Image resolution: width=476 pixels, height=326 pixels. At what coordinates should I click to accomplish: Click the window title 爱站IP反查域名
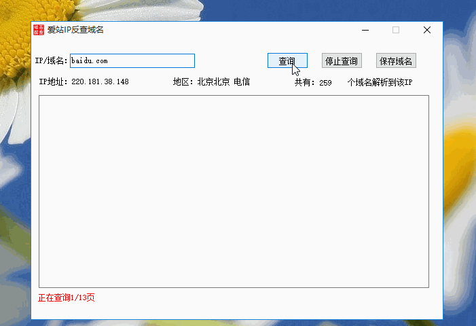click(x=75, y=30)
